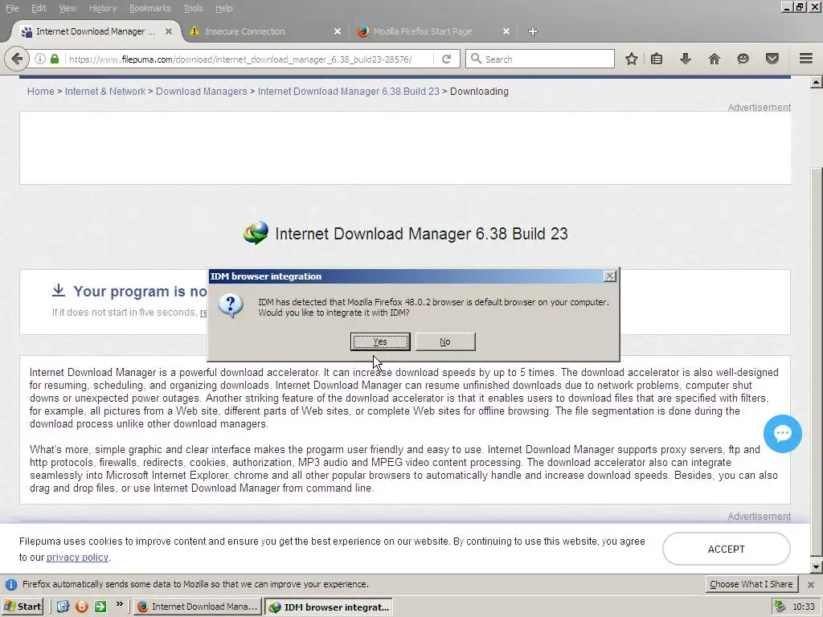Viewport: 823px width, 617px height.
Task: Click the Firefox Search box
Action: pos(541,59)
